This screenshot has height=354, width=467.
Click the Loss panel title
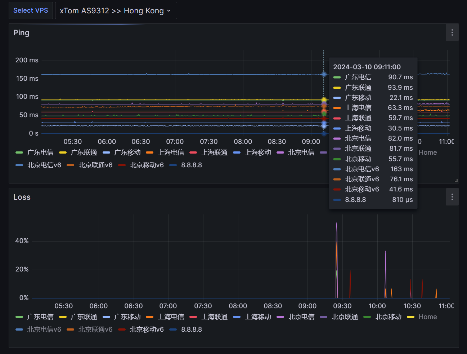[x=22, y=197]
